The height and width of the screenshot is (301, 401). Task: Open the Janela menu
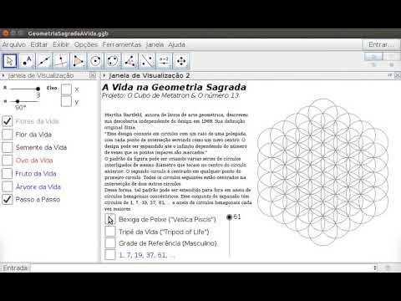[x=155, y=44]
